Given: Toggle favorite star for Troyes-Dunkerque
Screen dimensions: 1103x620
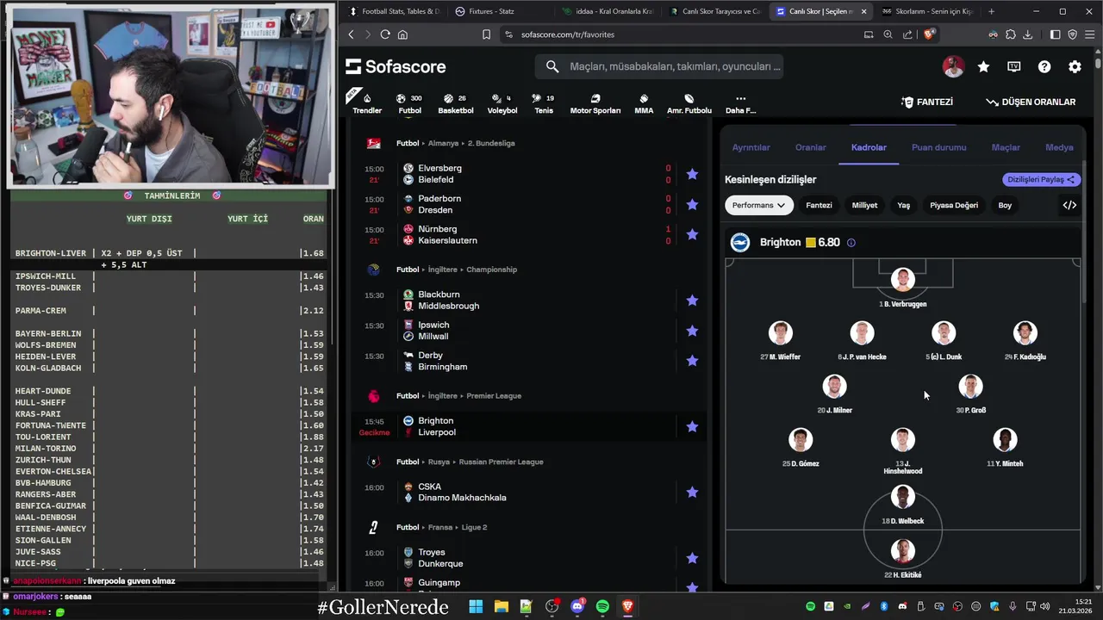Looking at the screenshot, I should coord(692,558).
